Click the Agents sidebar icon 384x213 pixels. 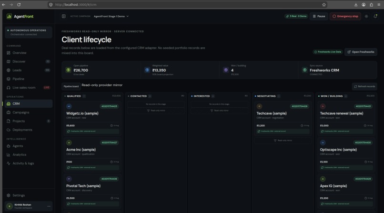9,146
